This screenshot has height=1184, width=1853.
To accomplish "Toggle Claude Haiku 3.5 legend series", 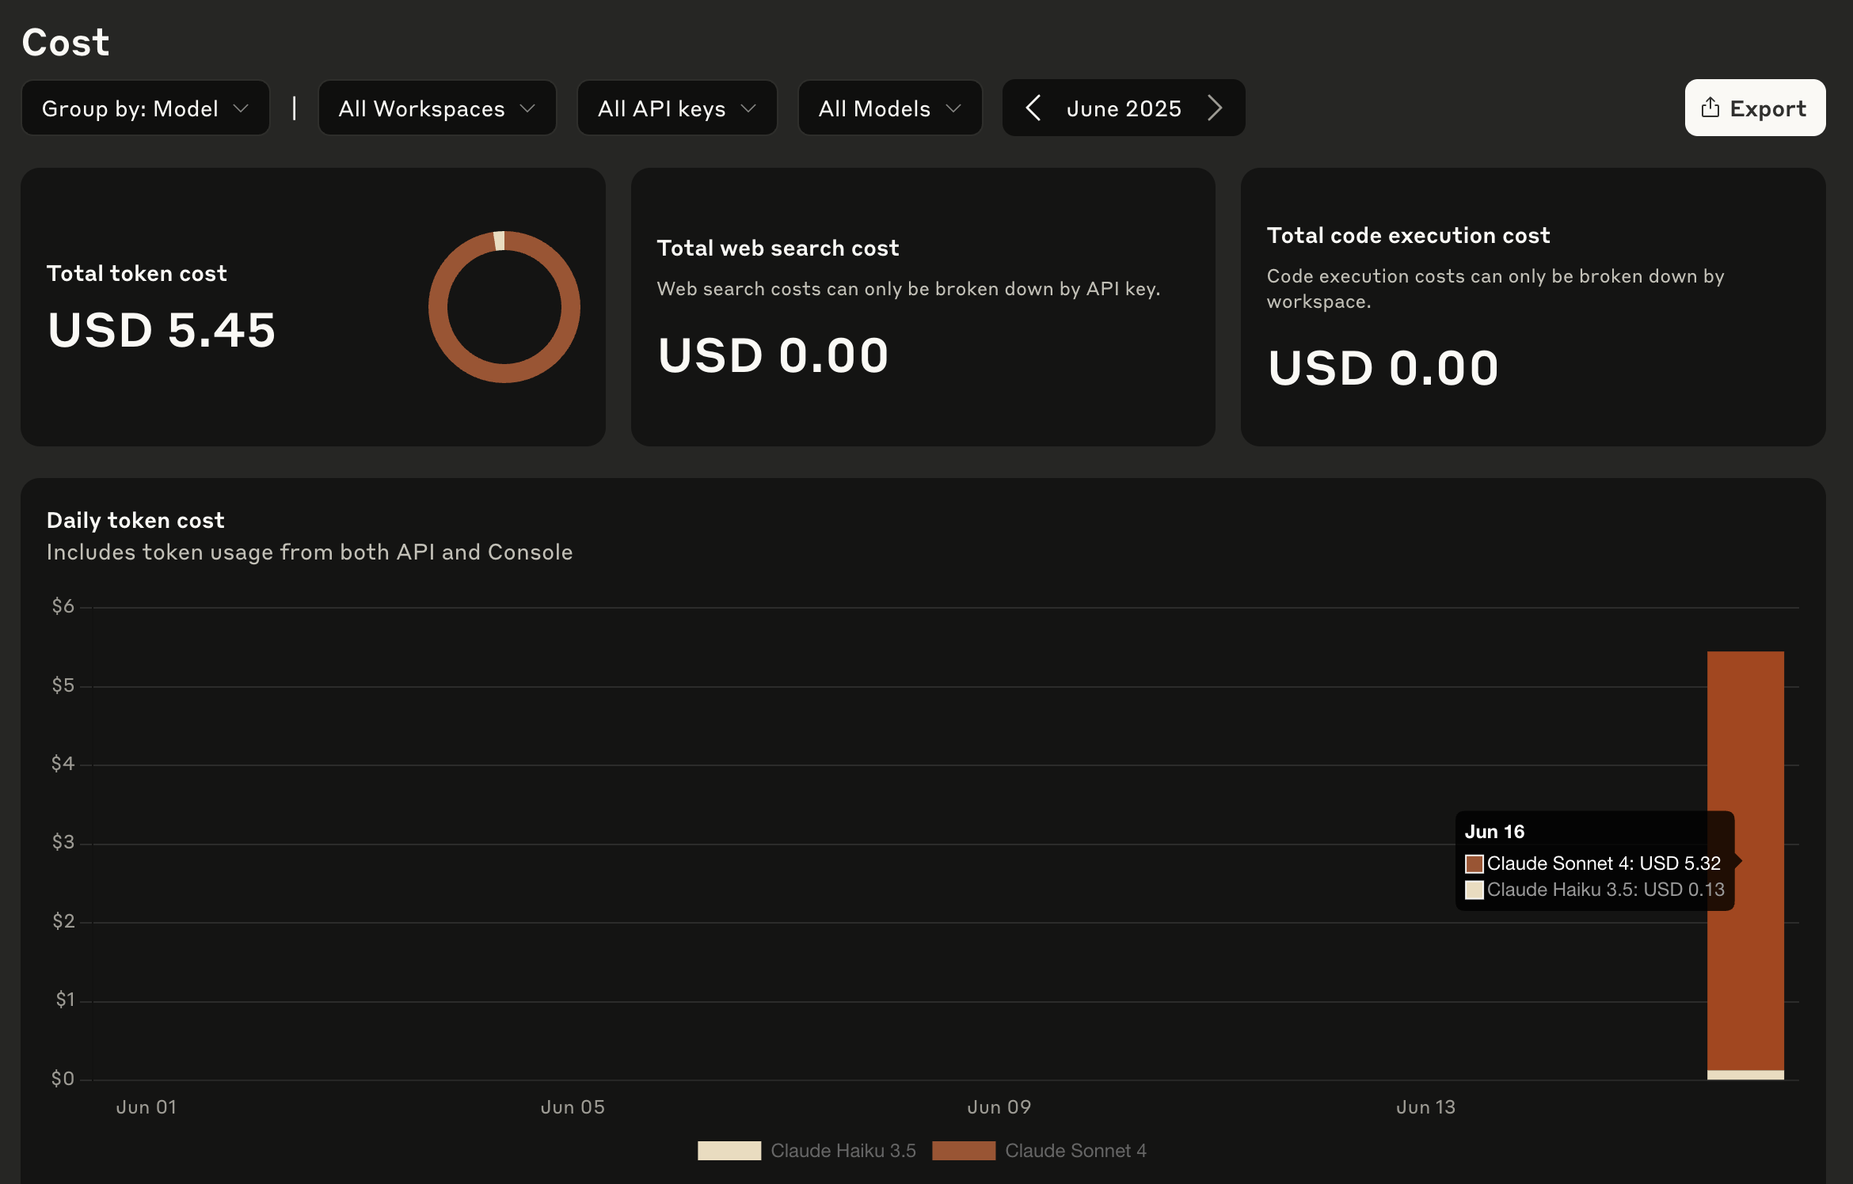I will [x=843, y=1150].
